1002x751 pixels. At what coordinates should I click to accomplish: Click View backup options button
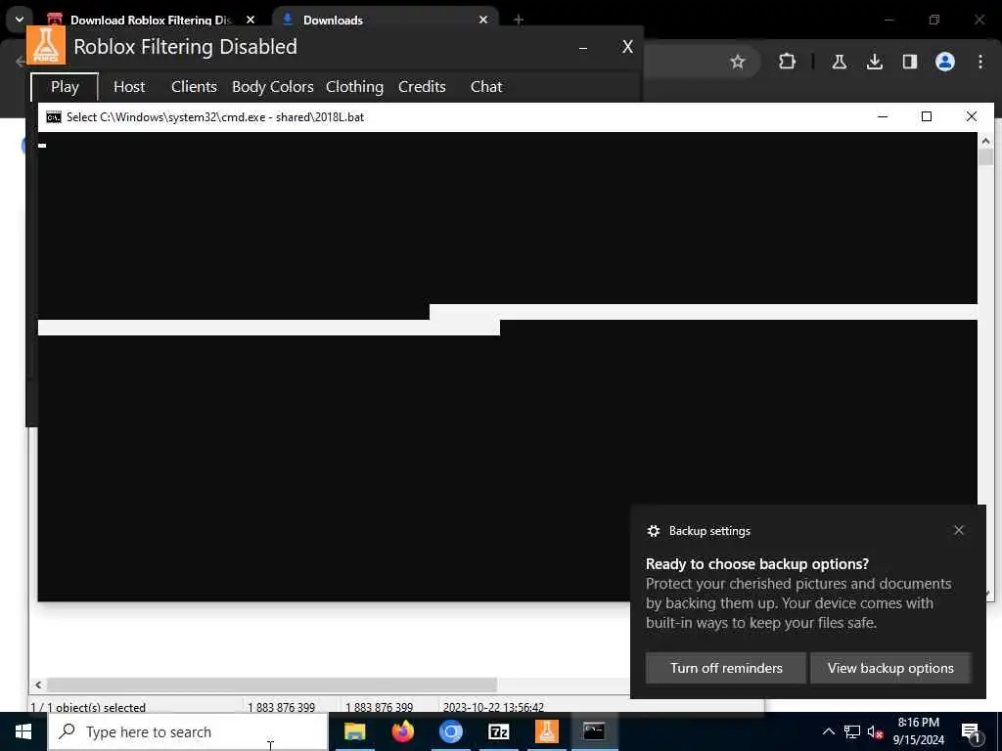point(890,668)
